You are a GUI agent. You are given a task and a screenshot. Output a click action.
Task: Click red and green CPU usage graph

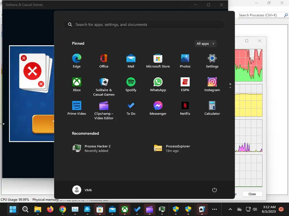tap(248, 65)
